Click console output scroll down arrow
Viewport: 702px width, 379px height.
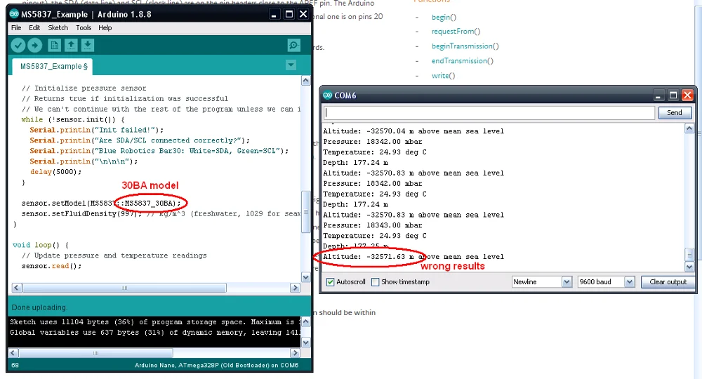pos(306,343)
